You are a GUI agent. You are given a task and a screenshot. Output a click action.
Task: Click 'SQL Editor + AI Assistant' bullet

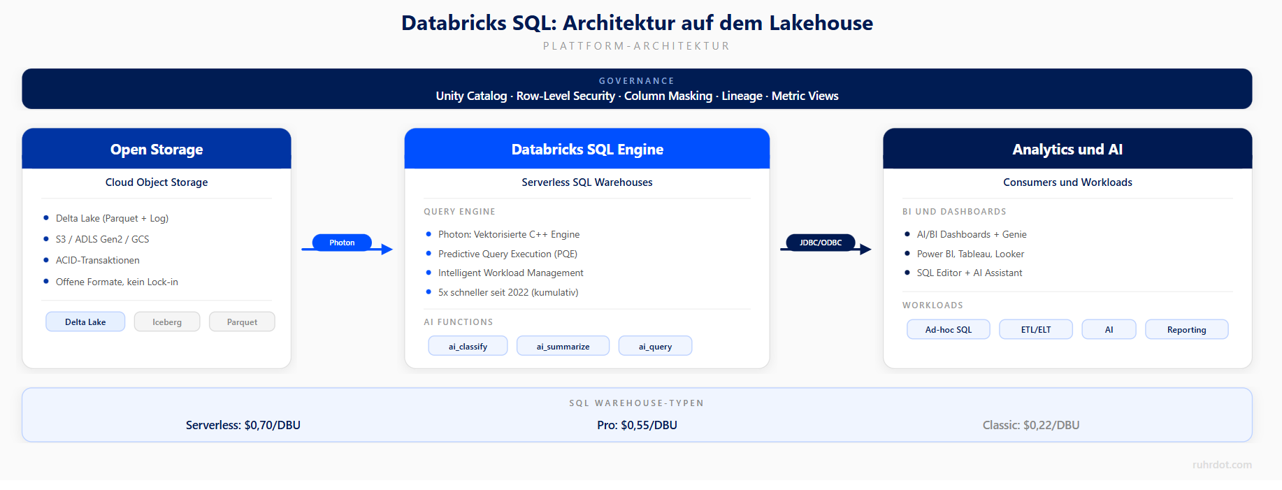[970, 273]
